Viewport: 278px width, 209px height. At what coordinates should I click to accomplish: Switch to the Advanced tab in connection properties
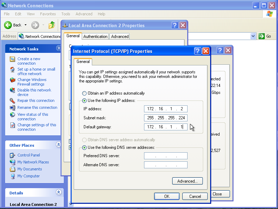tap(120, 36)
